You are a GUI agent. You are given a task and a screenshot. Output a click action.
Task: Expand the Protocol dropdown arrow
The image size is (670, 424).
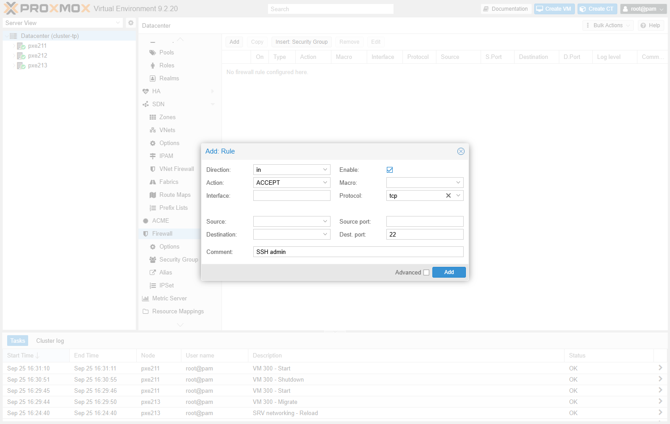(458, 195)
